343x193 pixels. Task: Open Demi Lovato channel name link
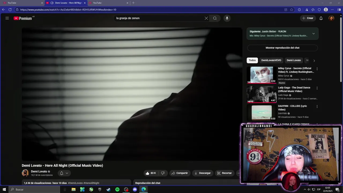39,172
